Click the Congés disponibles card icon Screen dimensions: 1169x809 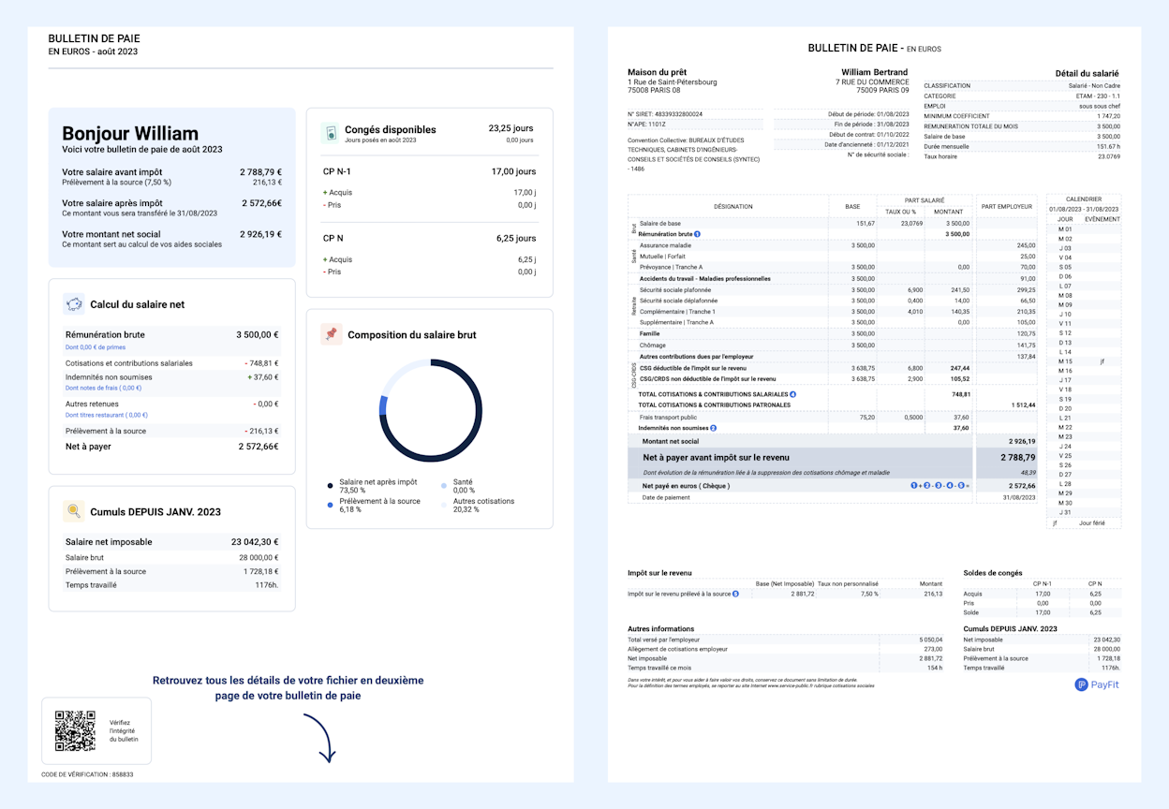[330, 133]
